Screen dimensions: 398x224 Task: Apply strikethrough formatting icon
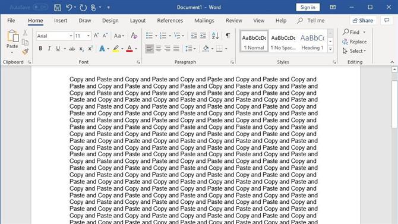point(72,49)
